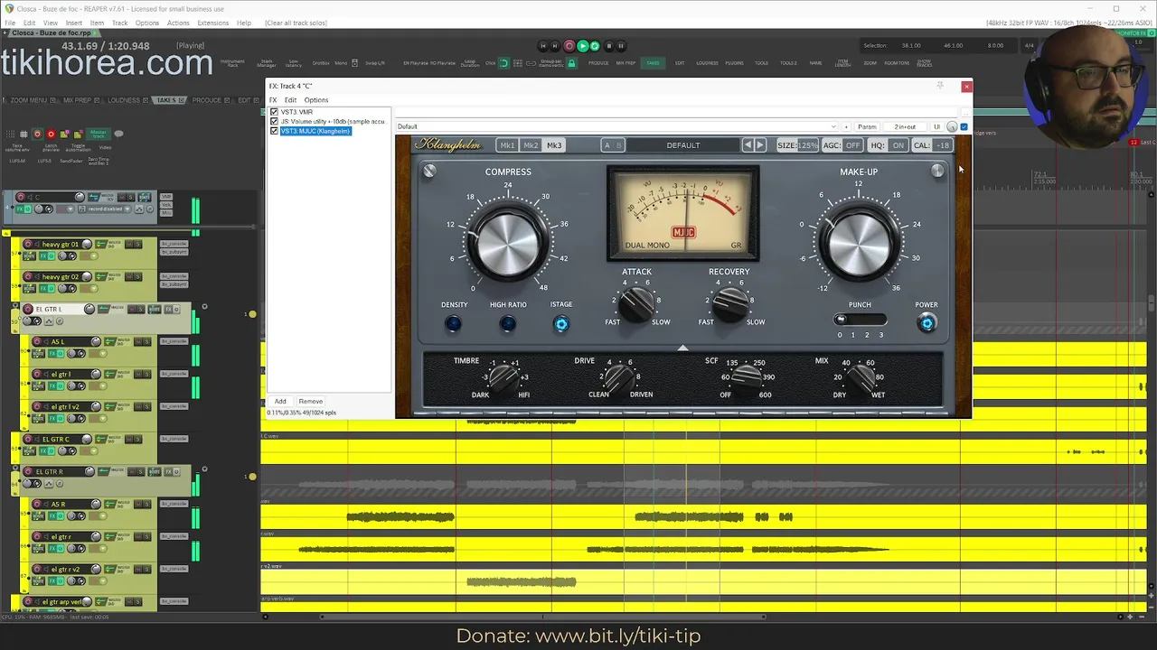Go to project start transport button
Image resolution: width=1157 pixels, height=650 pixels.
542,45
